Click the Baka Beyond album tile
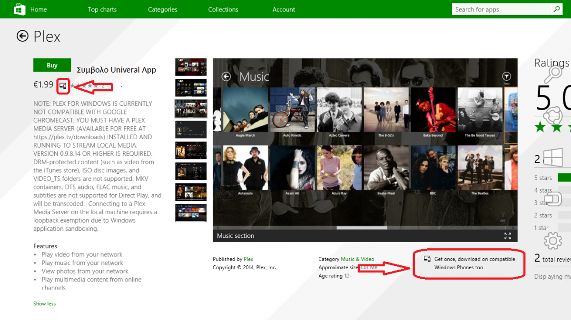The width and height of the screenshot is (571, 320). coord(433,113)
